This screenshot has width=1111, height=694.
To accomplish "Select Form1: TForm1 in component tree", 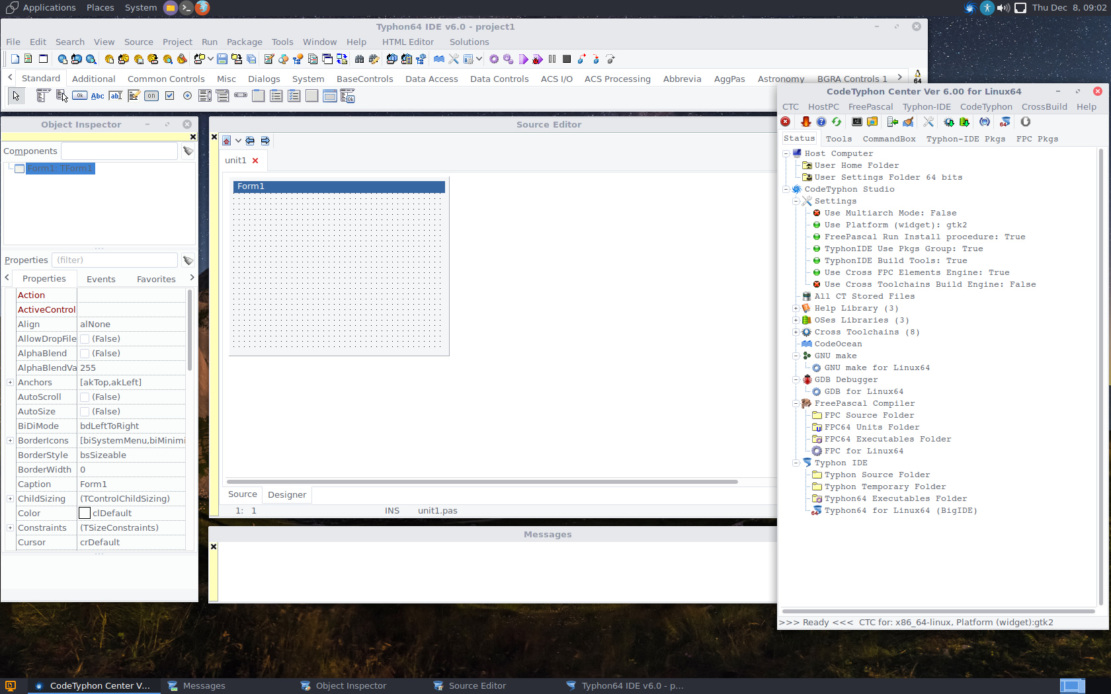I will click(x=60, y=169).
